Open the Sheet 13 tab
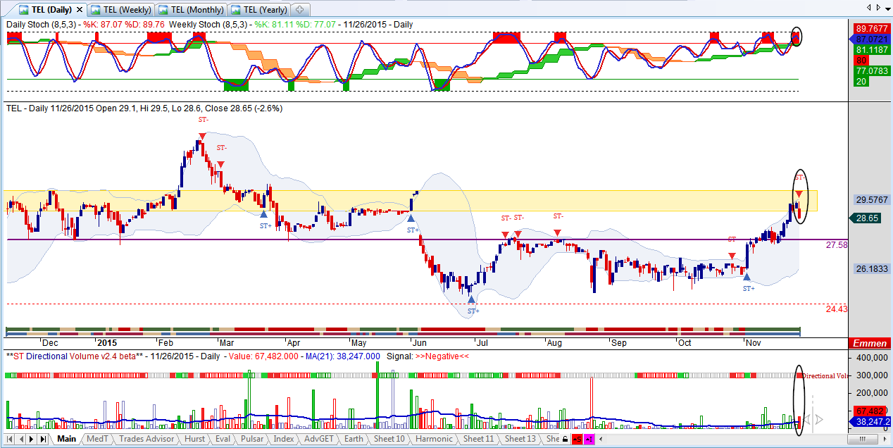The width and height of the screenshot is (893, 448). point(520,439)
